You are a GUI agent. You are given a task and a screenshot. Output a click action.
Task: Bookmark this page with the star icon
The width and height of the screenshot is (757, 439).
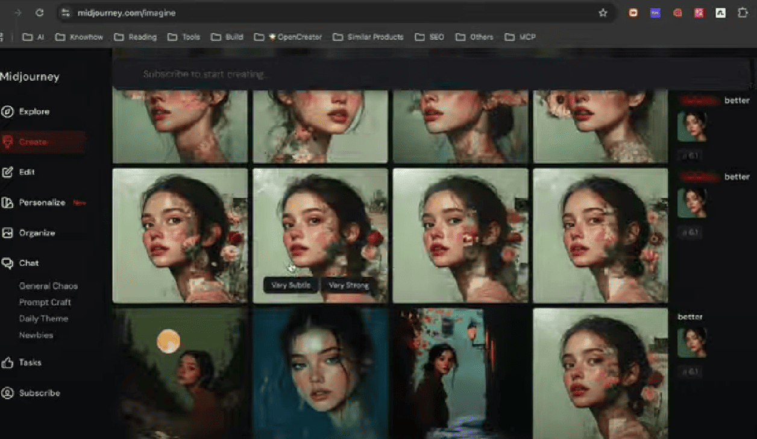(603, 13)
